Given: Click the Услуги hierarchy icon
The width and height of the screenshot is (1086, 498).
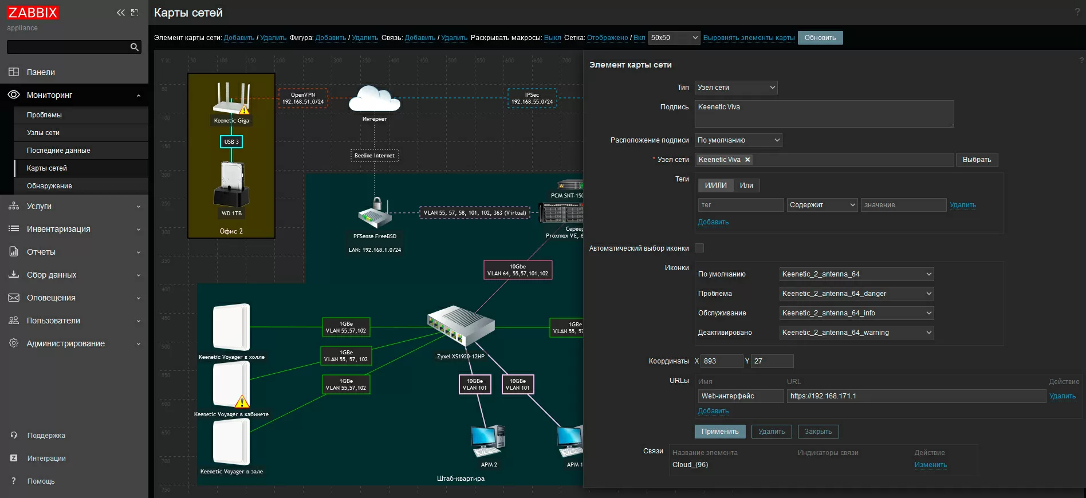Looking at the screenshot, I should (14, 206).
